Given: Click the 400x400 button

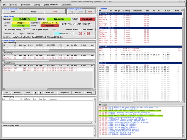Looking at the screenshot, I should pyautogui.click(x=78, y=92).
